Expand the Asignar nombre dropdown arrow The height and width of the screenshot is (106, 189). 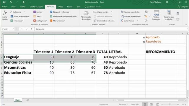coord(112,12)
